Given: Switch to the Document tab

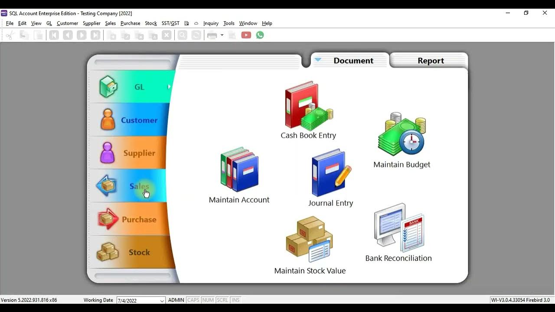Looking at the screenshot, I should [350, 61].
